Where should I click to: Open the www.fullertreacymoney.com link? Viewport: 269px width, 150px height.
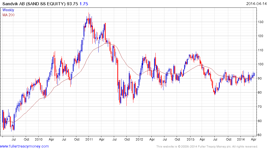pos(24,146)
